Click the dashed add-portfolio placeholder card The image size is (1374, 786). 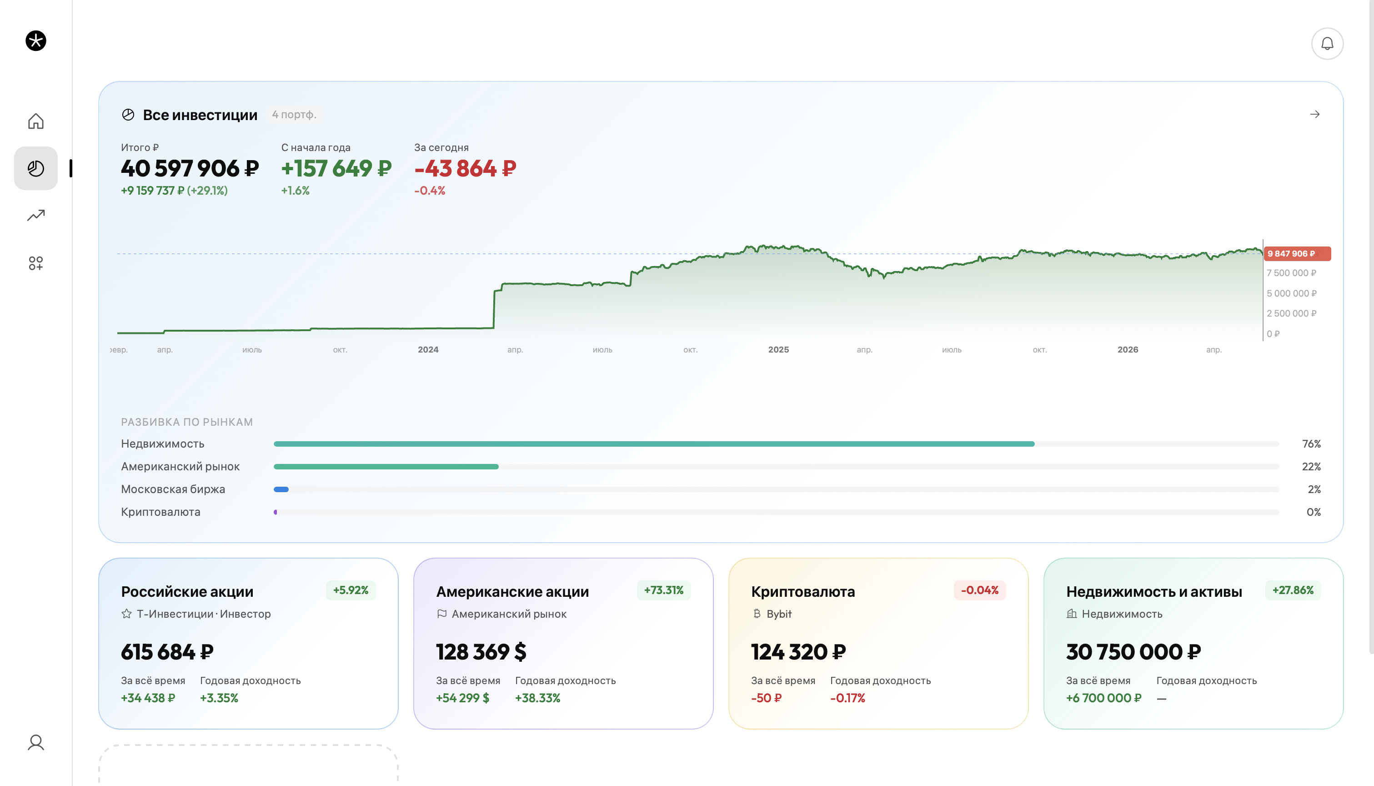coord(248,765)
